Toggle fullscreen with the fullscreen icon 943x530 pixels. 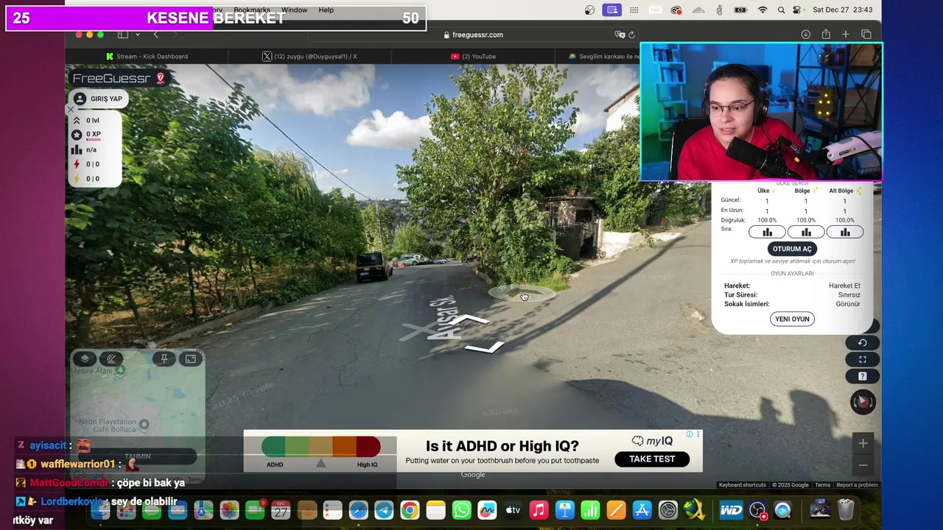863,359
